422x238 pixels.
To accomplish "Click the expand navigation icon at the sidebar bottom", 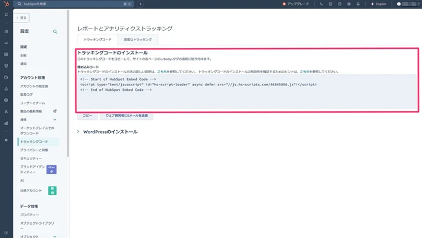I will tap(6, 233).
